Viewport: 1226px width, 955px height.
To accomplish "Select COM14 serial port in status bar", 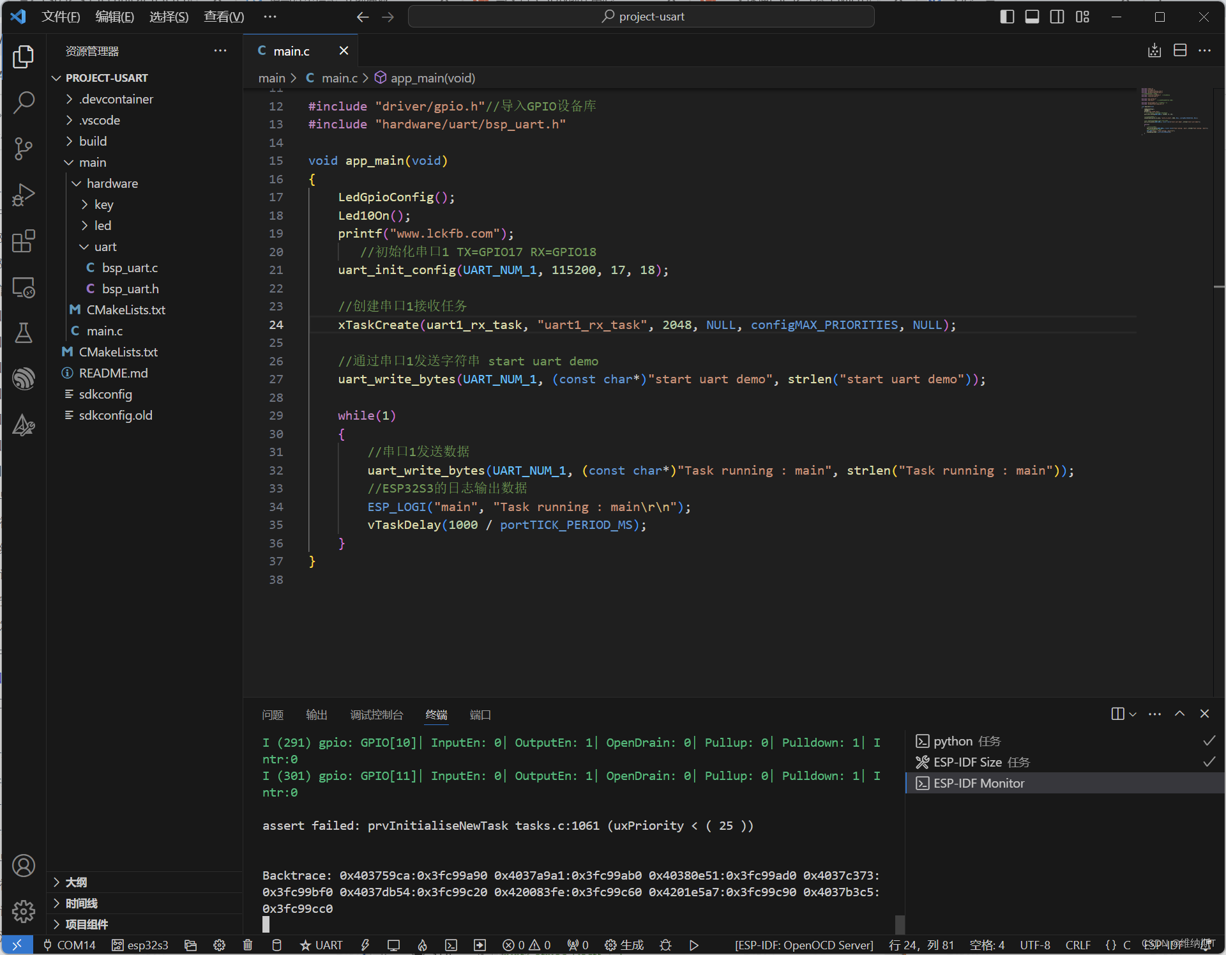I will point(68,945).
